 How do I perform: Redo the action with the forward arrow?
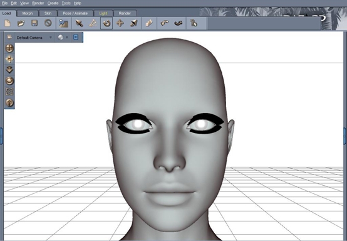click(179, 23)
